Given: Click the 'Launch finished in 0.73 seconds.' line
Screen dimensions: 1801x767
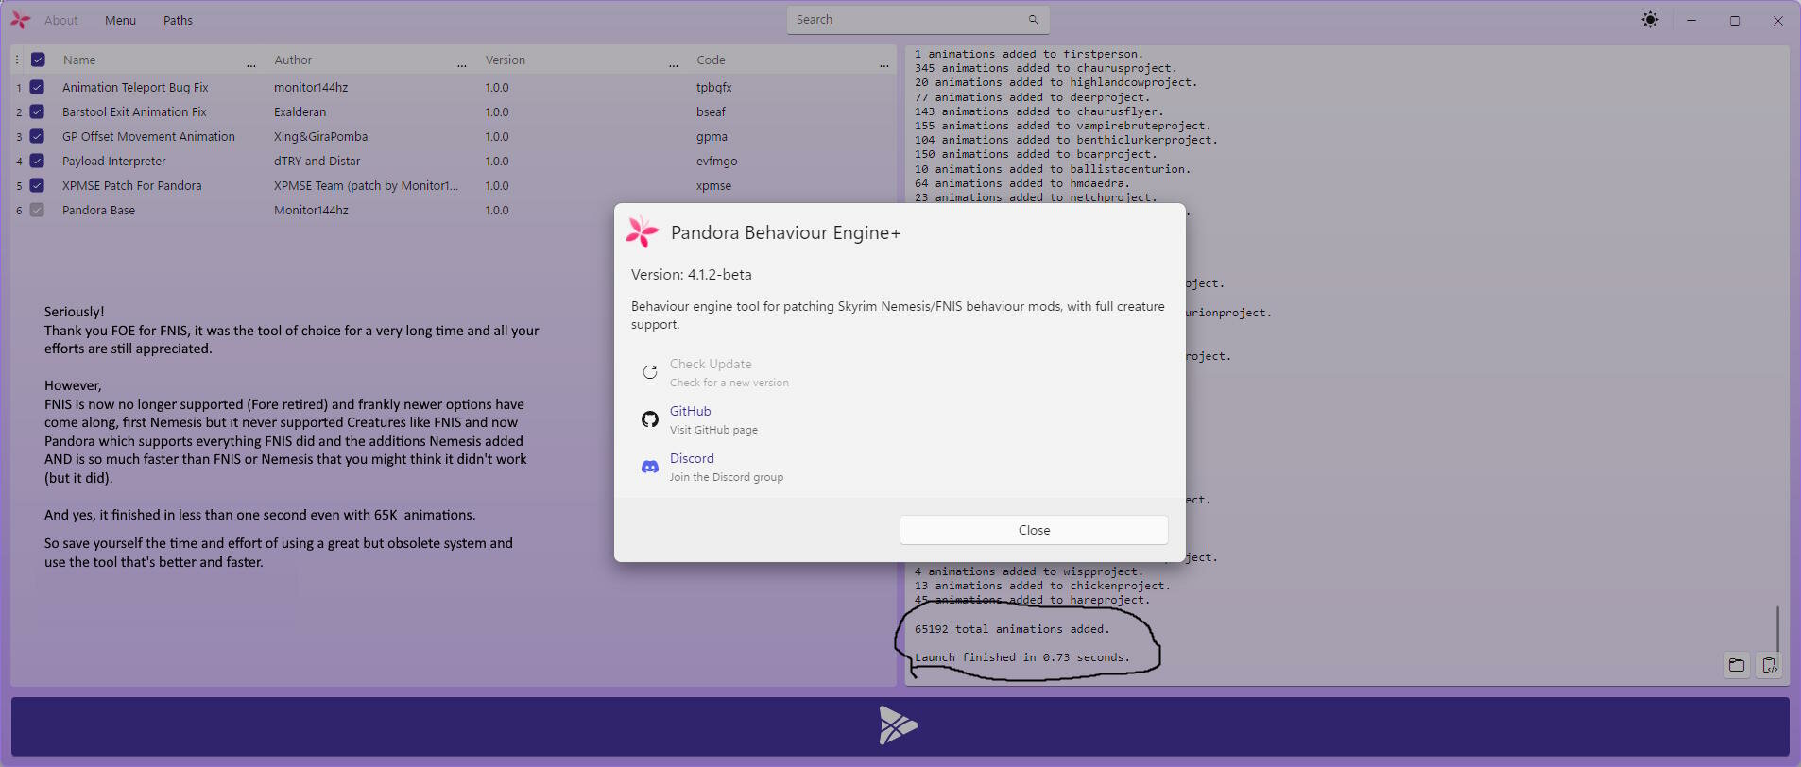Looking at the screenshot, I should point(1021,657).
